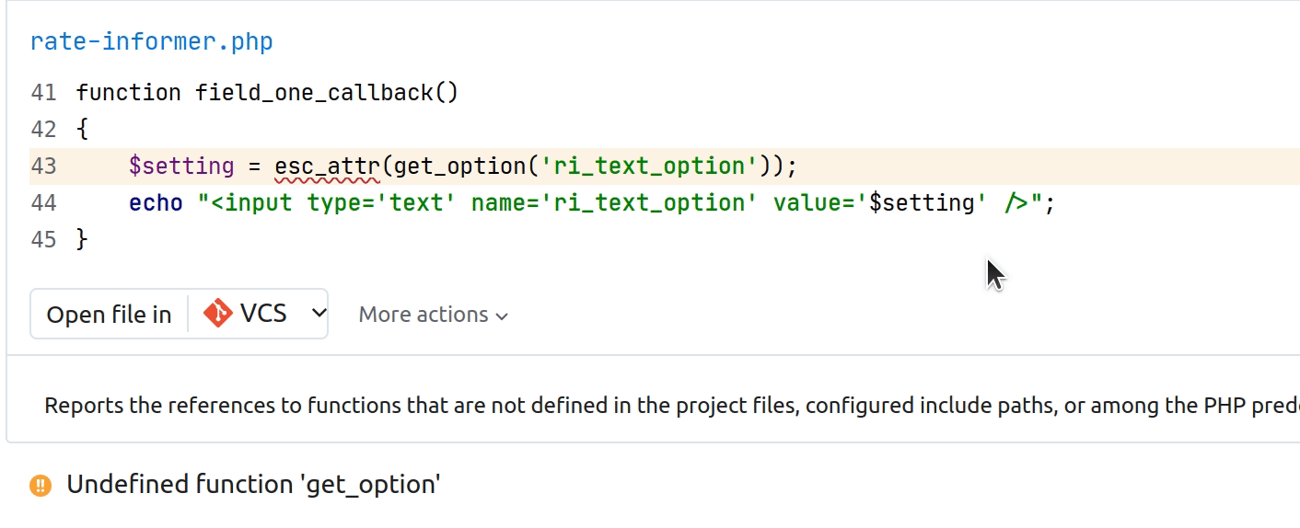Screen dimensions: 1300x528
Task: Click line number 41 in the gutter
Action: pos(43,93)
